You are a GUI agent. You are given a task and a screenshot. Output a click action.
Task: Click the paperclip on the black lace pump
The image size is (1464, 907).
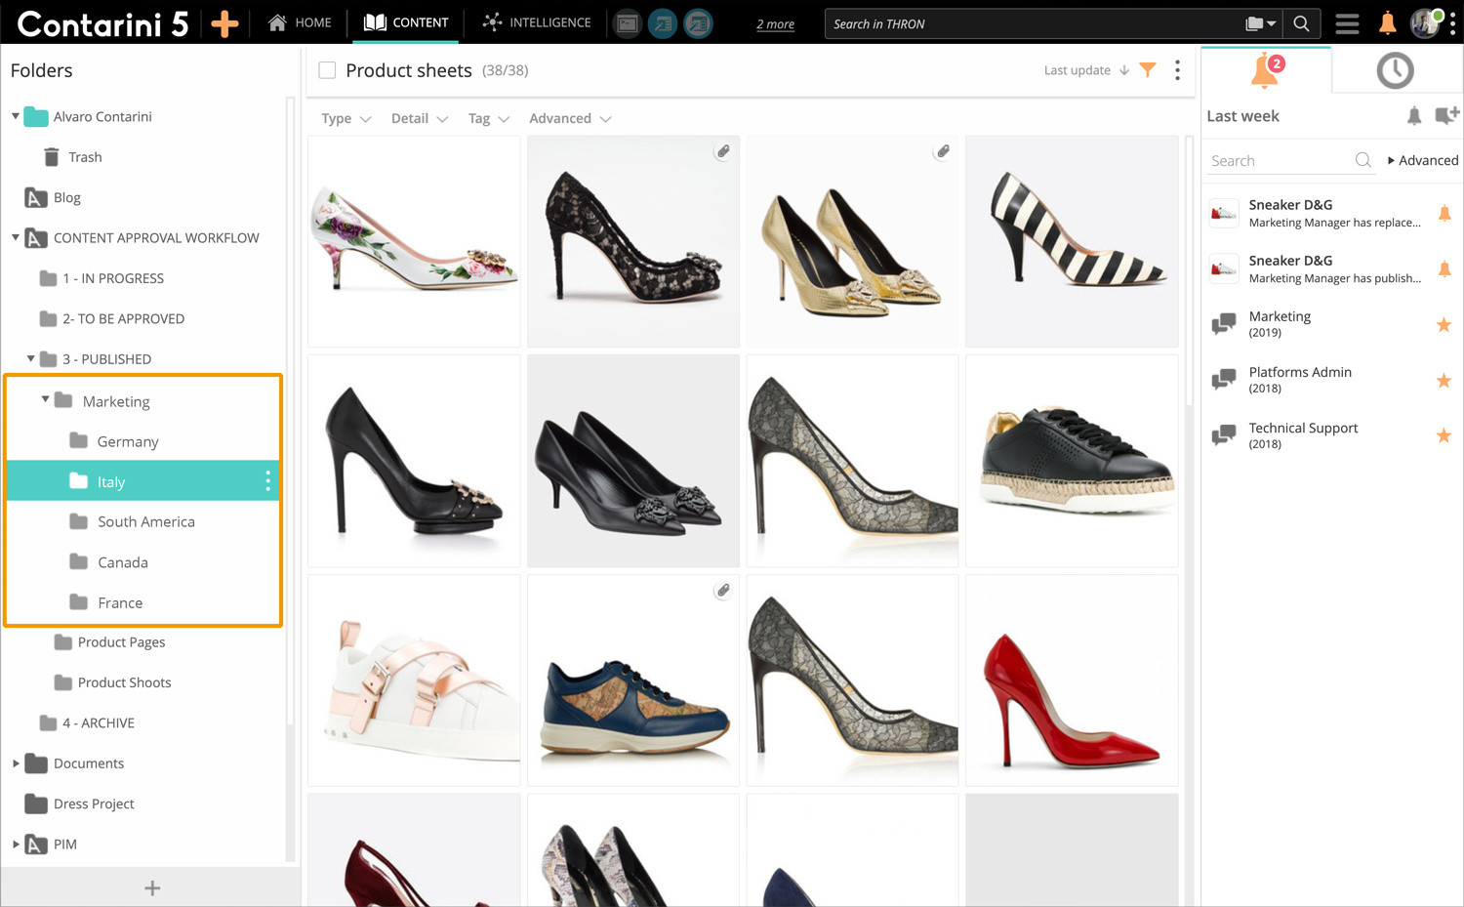(722, 151)
